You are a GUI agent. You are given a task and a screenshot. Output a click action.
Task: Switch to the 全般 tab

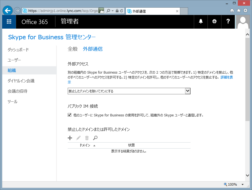73,49
